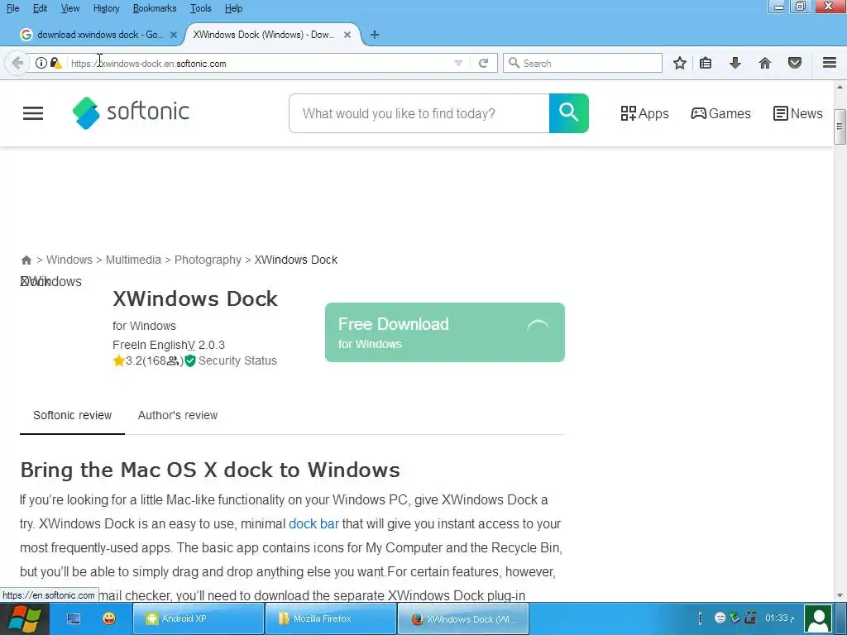Click the XWindows Dock page heading
This screenshot has height=635, width=847.
(x=195, y=298)
